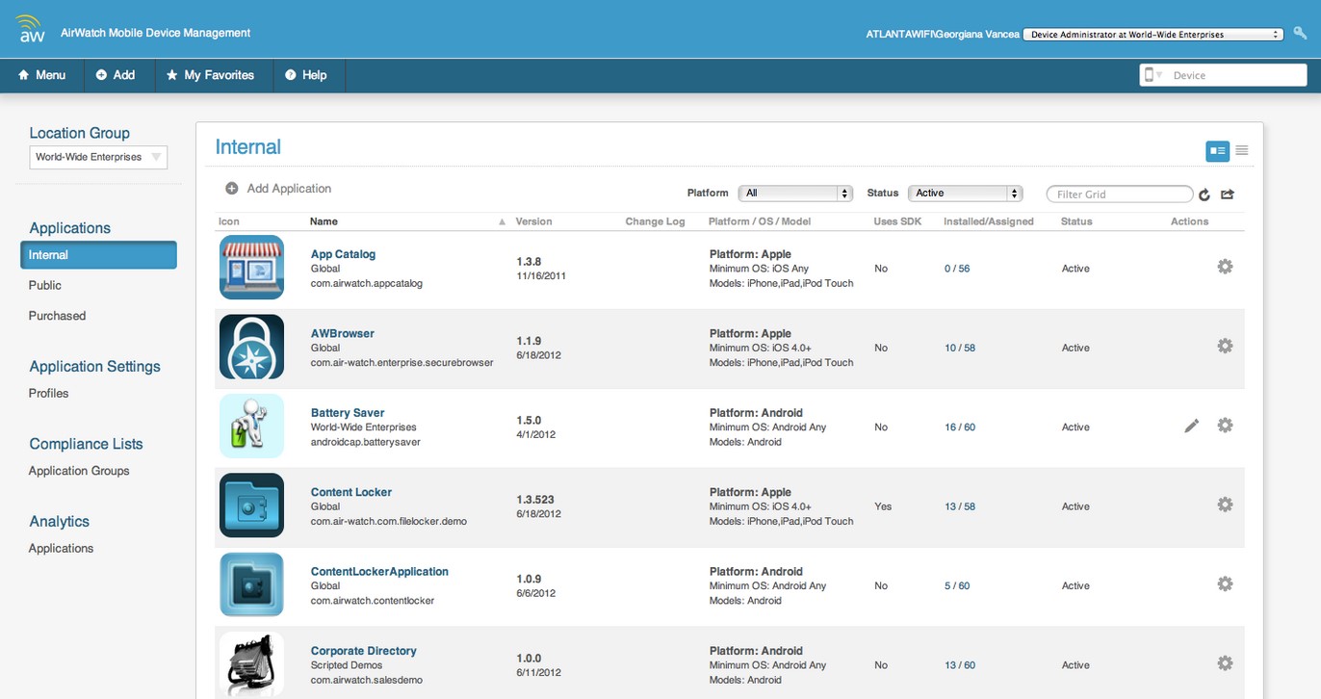Open the Device Administrator role dropdown
The image size is (1321, 699).
tap(1153, 34)
